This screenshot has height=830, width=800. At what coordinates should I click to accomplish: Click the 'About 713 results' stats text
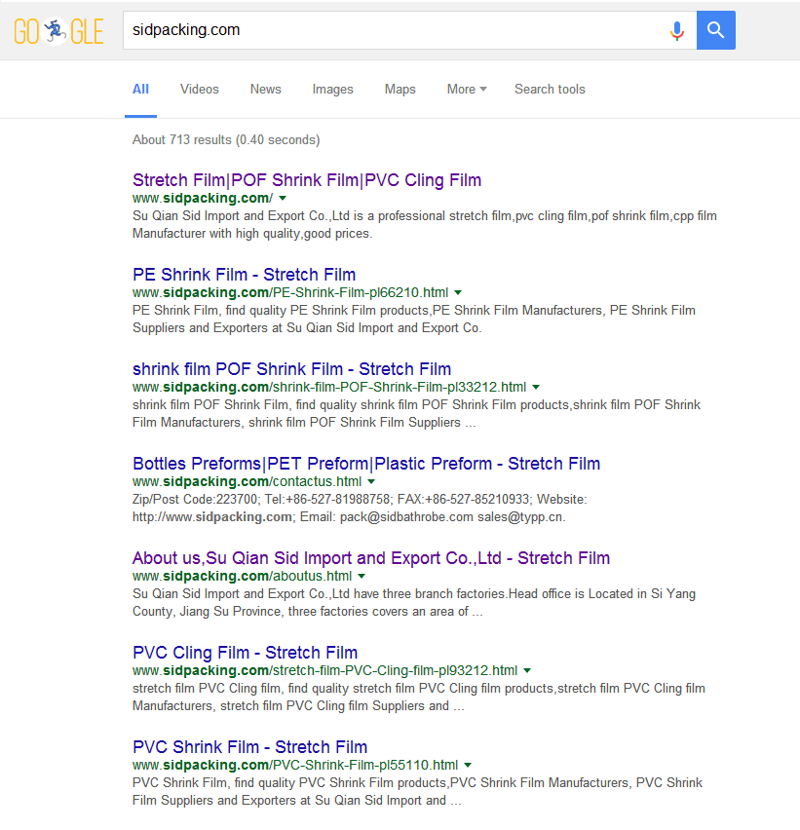coord(226,139)
